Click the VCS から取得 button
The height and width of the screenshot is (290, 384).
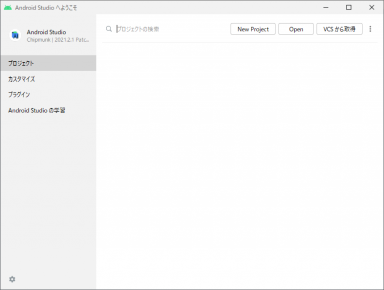[339, 29]
